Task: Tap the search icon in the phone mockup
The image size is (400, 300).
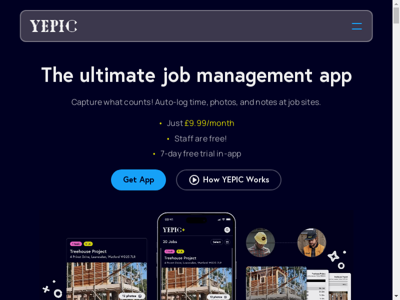Action: click(227, 230)
